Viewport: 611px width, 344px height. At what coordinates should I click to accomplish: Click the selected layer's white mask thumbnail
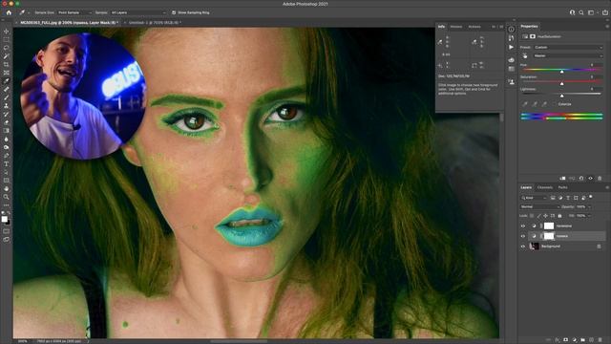pyautogui.click(x=549, y=236)
